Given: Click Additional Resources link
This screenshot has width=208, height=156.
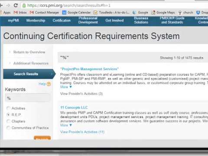Looking at the screenshot, I should pos(31,63).
